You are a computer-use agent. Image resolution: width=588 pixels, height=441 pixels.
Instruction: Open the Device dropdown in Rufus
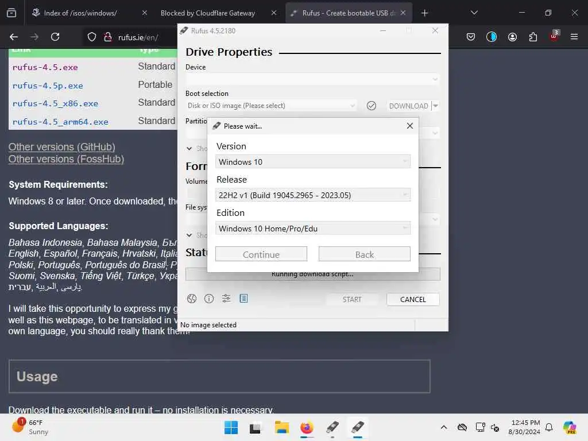(x=312, y=79)
